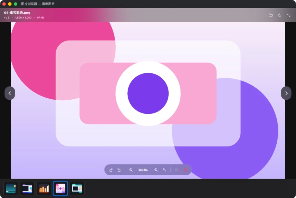The height and width of the screenshot is (198, 296).
Task: Select the orange bar chart thumbnail
Action: coord(44,188)
